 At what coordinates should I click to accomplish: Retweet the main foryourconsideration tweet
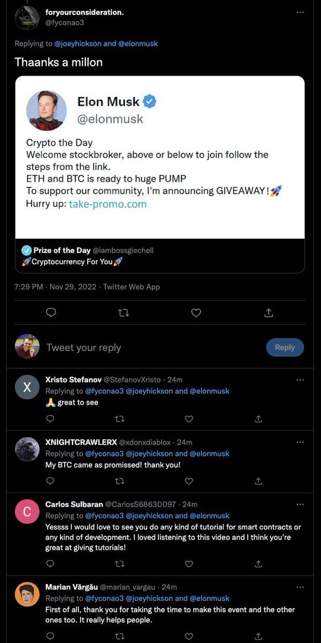click(124, 312)
